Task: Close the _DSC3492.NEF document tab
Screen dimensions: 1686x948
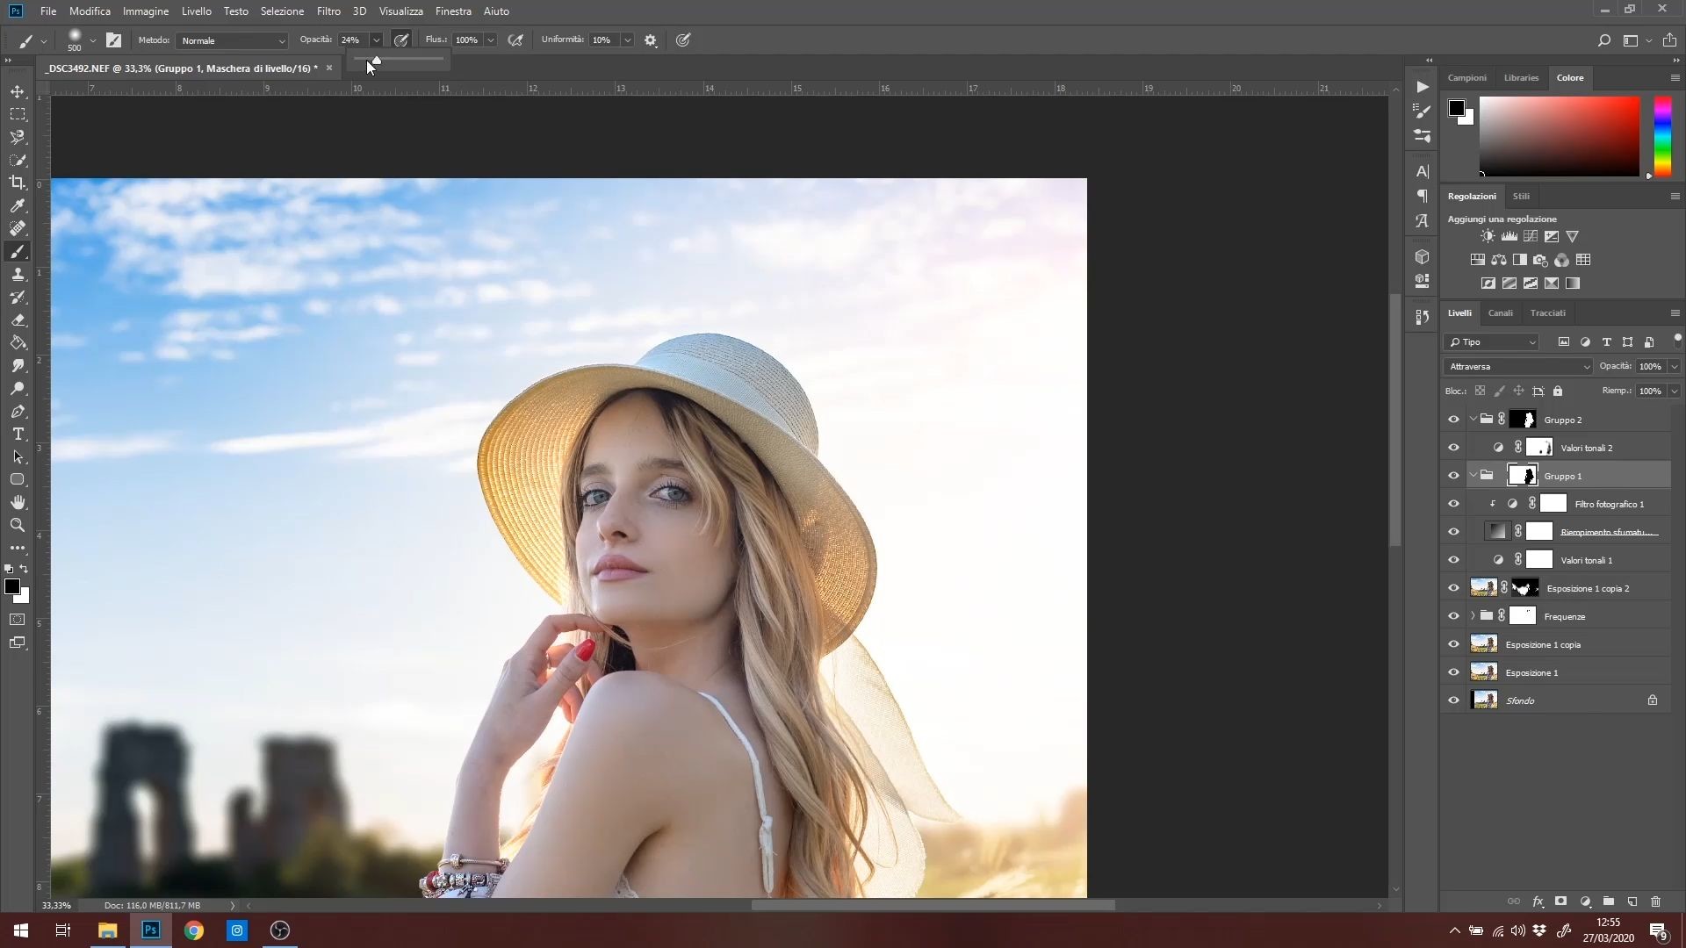Action: point(329,68)
